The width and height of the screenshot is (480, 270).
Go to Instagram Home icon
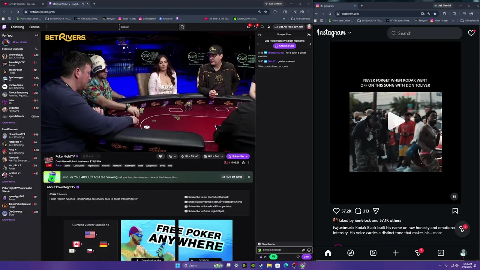tap(328, 253)
